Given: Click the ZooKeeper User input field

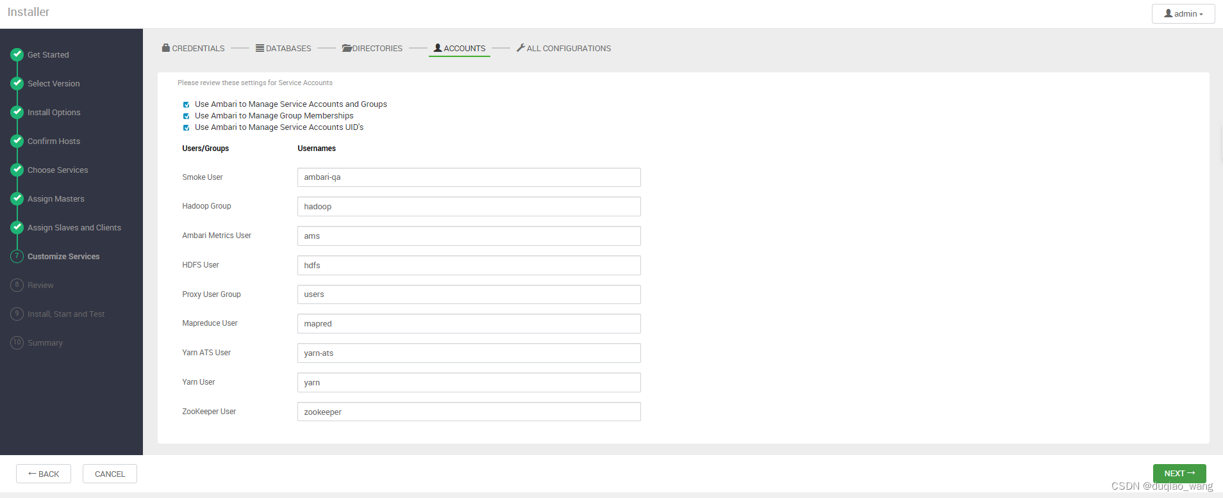Looking at the screenshot, I should pyautogui.click(x=469, y=412).
